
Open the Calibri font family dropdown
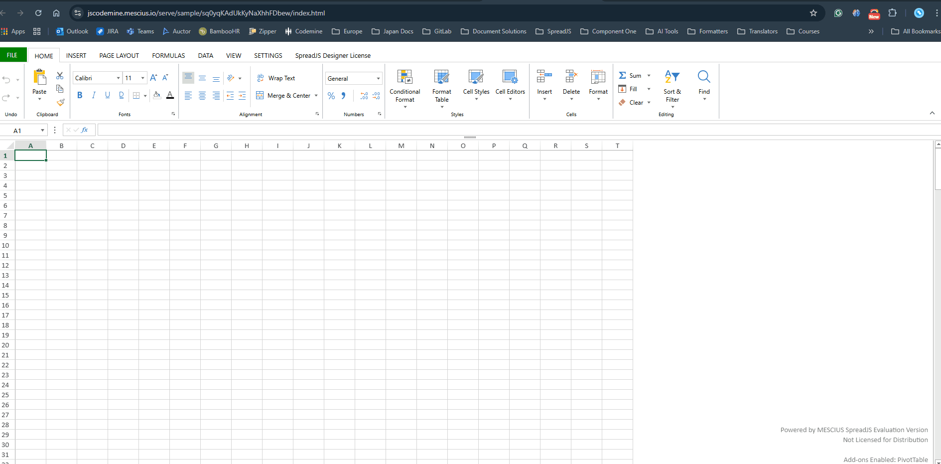(118, 78)
